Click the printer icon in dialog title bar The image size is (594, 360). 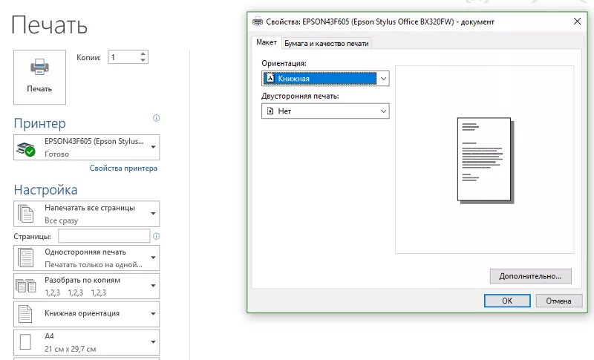(258, 22)
